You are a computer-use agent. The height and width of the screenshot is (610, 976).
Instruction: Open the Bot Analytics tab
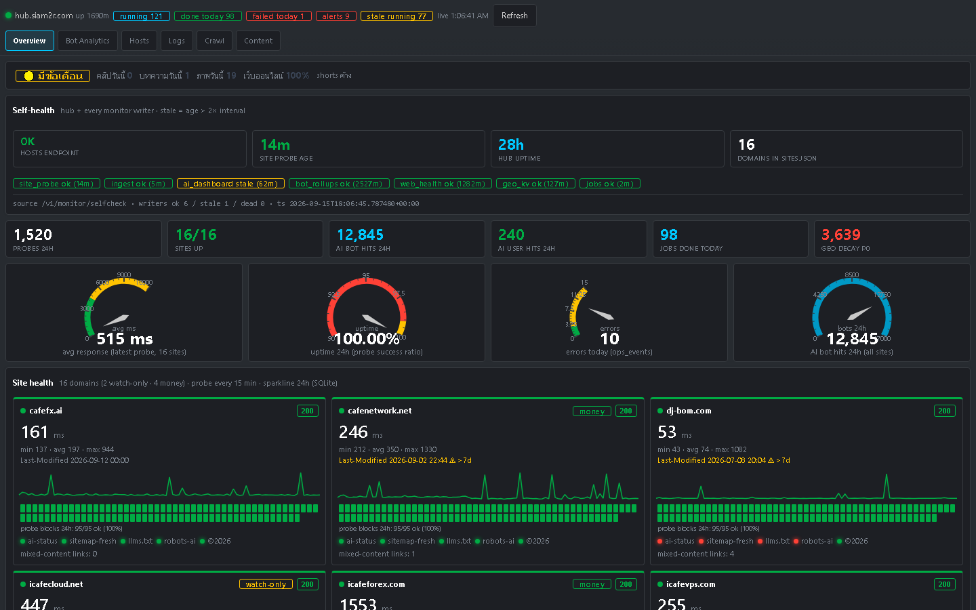87,41
